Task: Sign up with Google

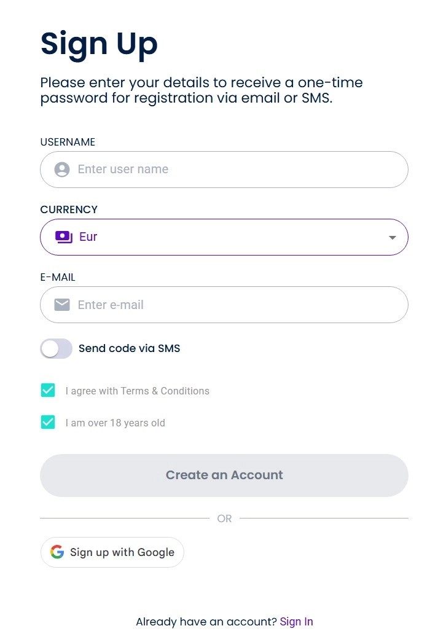Action: [x=112, y=552]
